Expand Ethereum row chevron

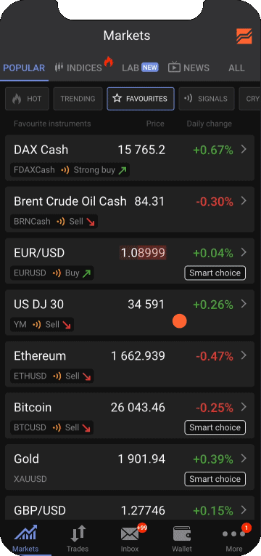[244, 355]
